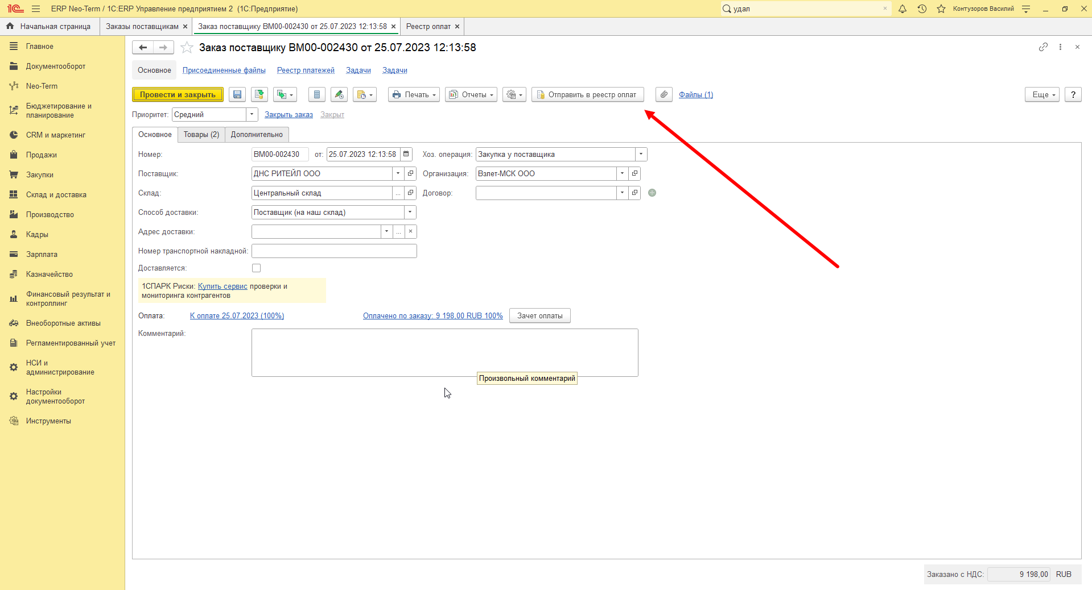Image resolution: width=1092 pixels, height=590 pixels.
Task: Open the Печать print menu
Action: point(414,95)
